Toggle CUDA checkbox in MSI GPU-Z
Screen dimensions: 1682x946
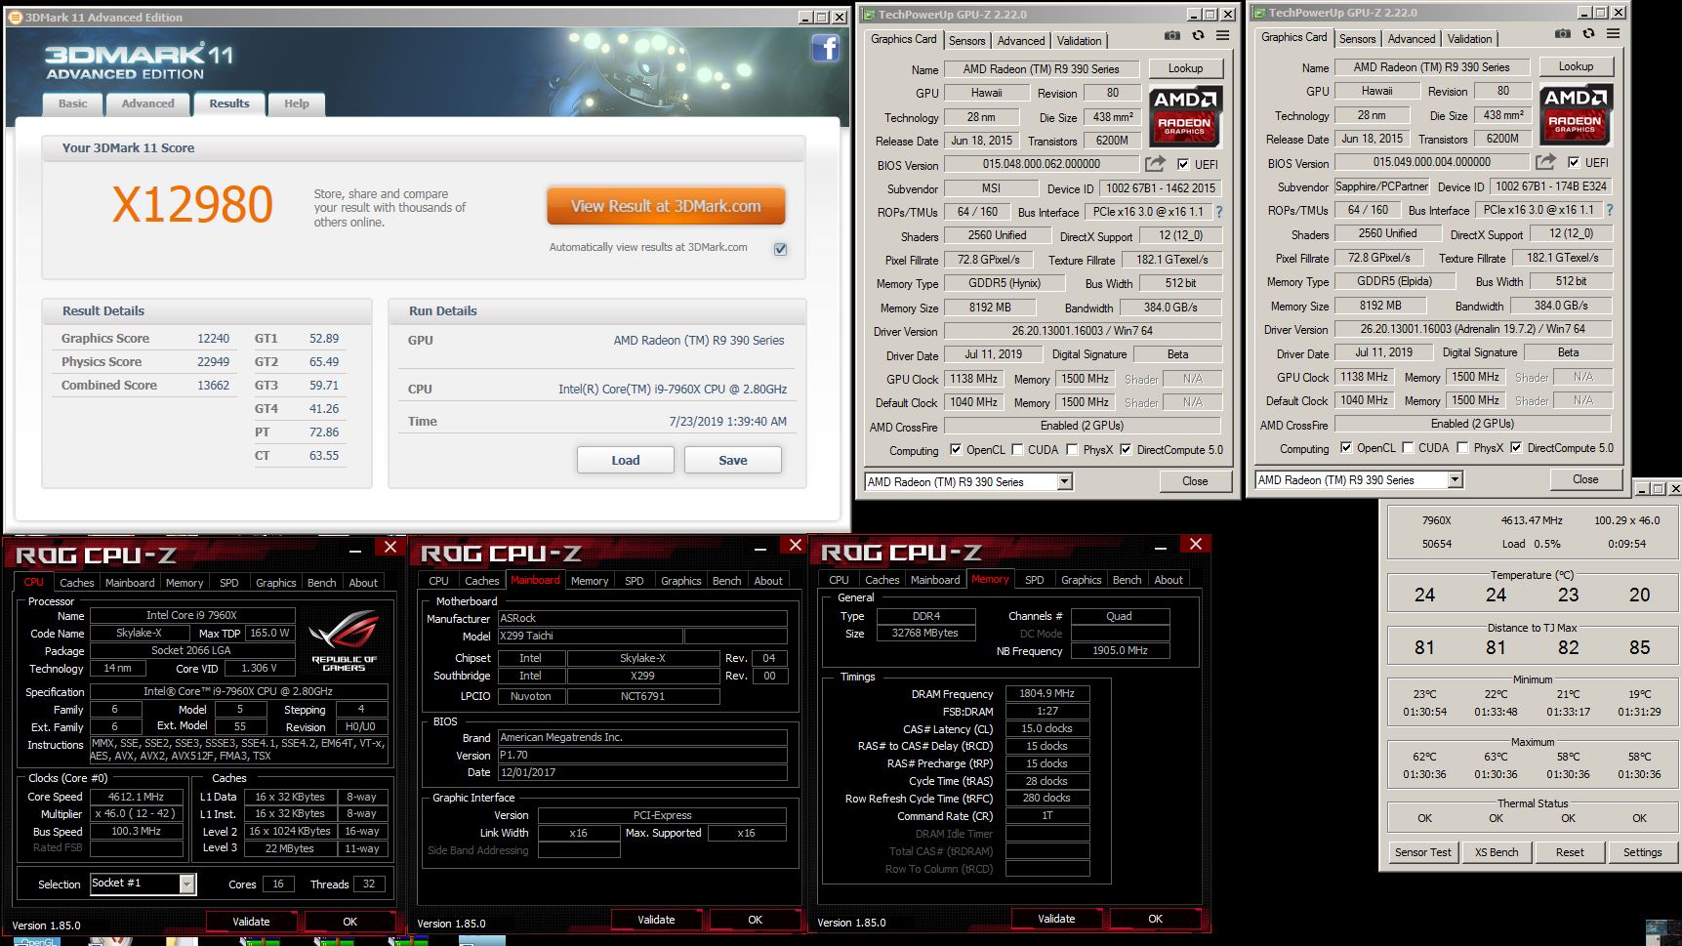click(x=1017, y=450)
